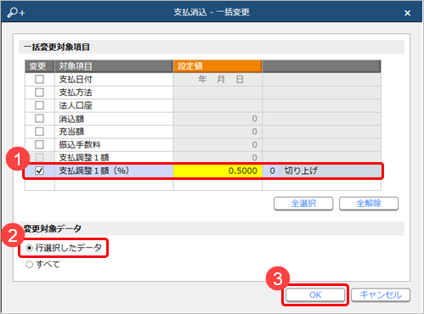Click the 全選択 button
This screenshot has width=424, height=314.
[303, 204]
